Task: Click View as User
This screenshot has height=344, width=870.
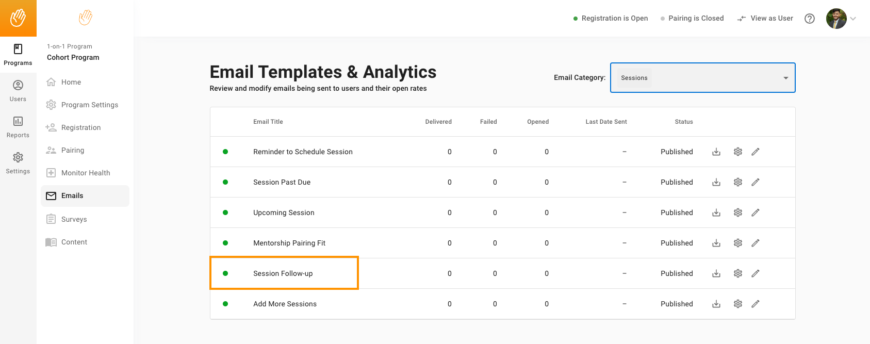Action: [765, 19]
